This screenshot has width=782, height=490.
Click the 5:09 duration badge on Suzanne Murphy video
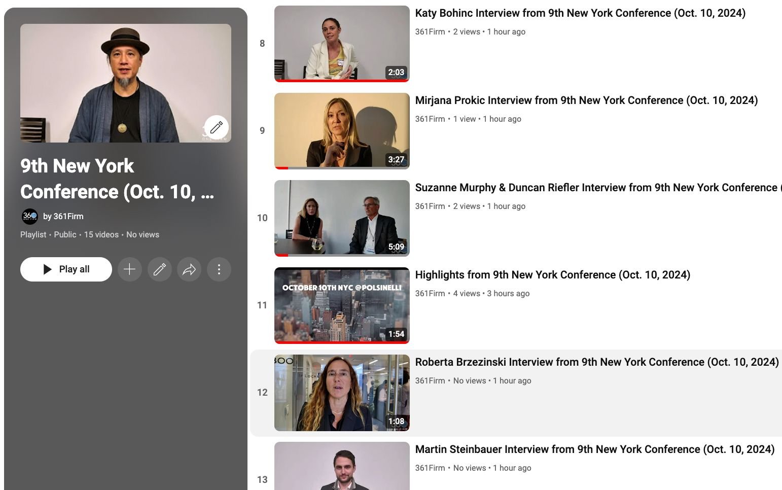(x=396, y=247)
